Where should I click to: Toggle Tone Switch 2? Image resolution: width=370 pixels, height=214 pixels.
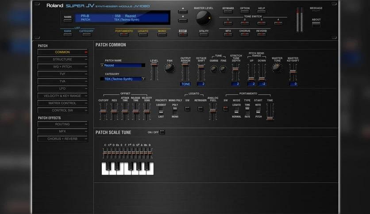[245, 23]
